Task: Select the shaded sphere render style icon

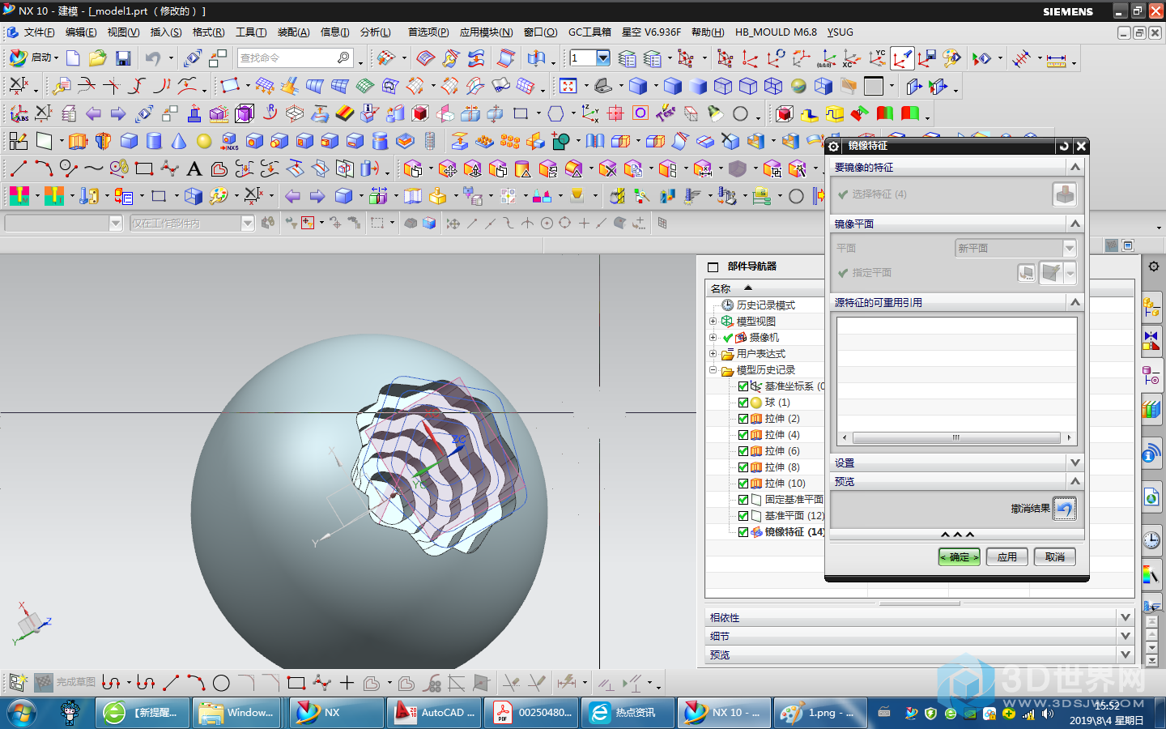Action: [798, 86]
